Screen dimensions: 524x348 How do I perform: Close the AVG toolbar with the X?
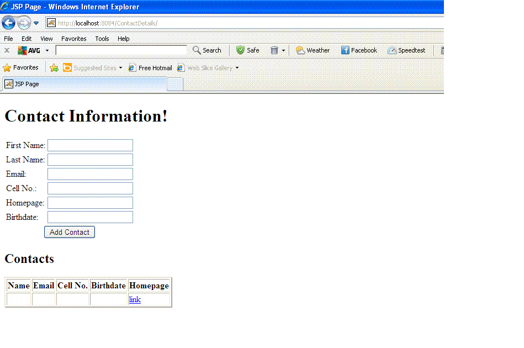click(x=7, y=50)
